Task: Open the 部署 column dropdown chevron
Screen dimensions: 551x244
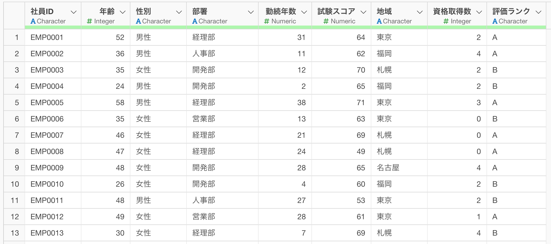Action: pyautogui.click(x=251, y=12)
